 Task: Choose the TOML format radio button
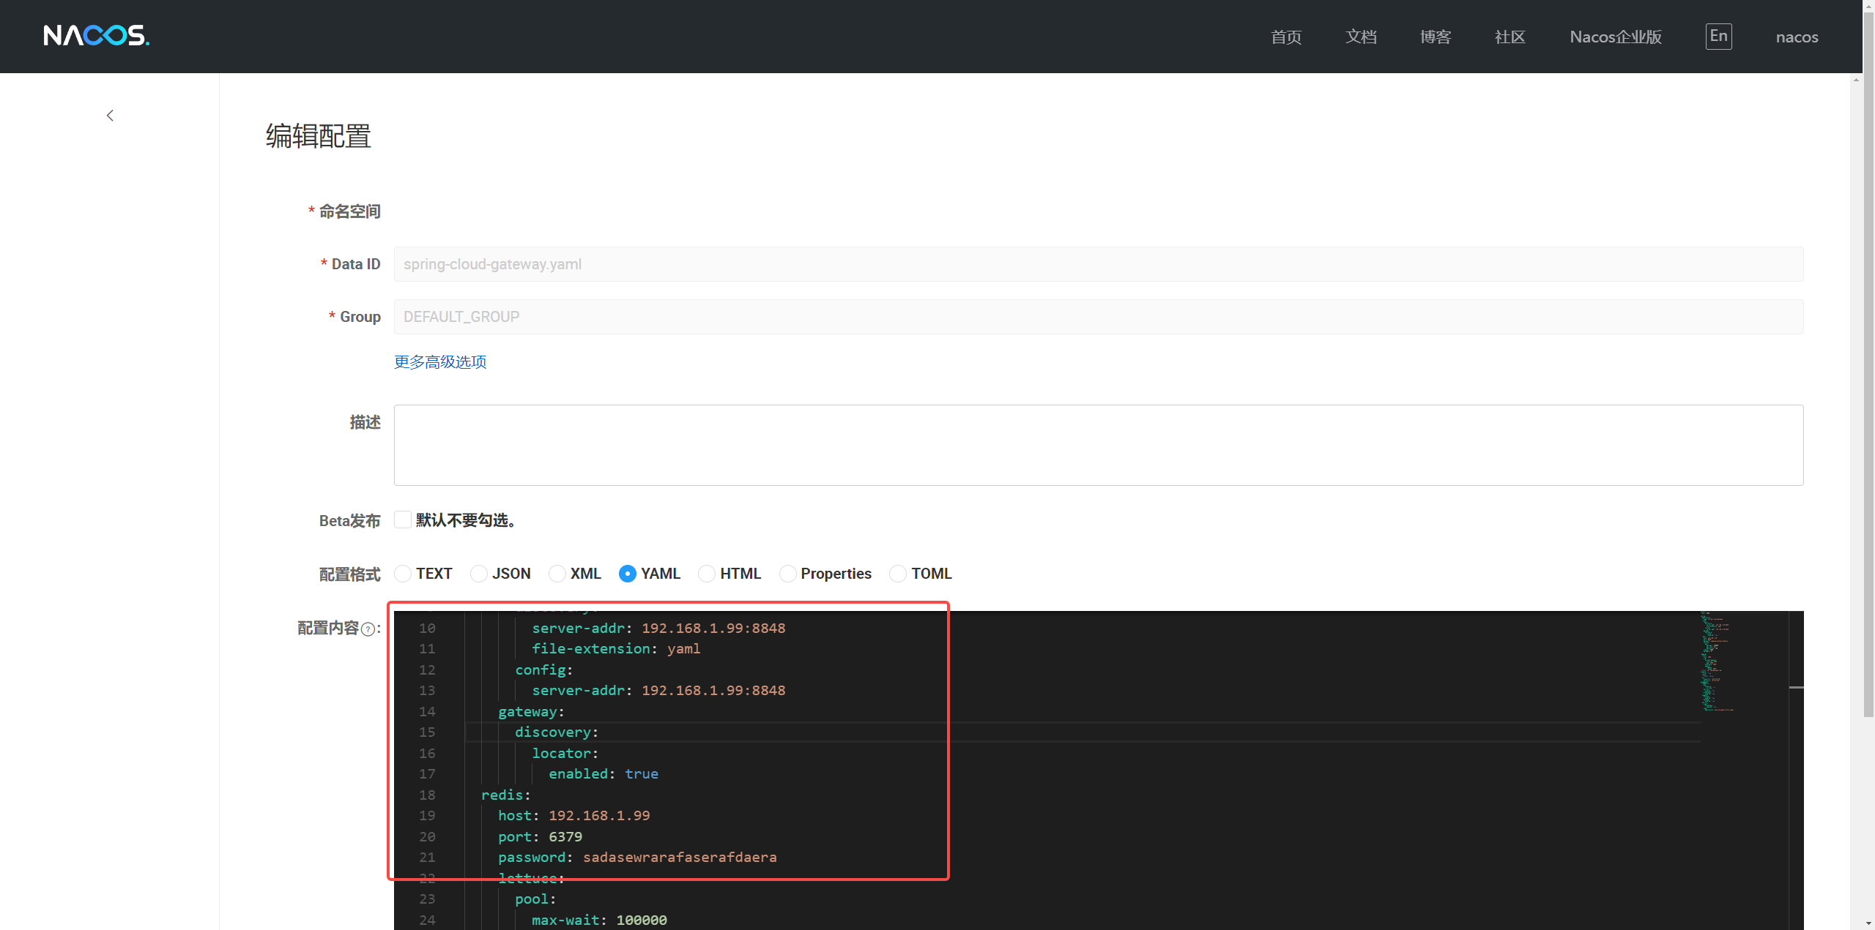click(898, 574)
